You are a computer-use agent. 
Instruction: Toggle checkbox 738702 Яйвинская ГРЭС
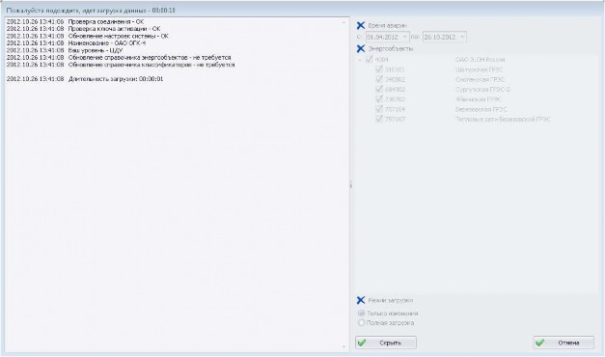[379, 99]
